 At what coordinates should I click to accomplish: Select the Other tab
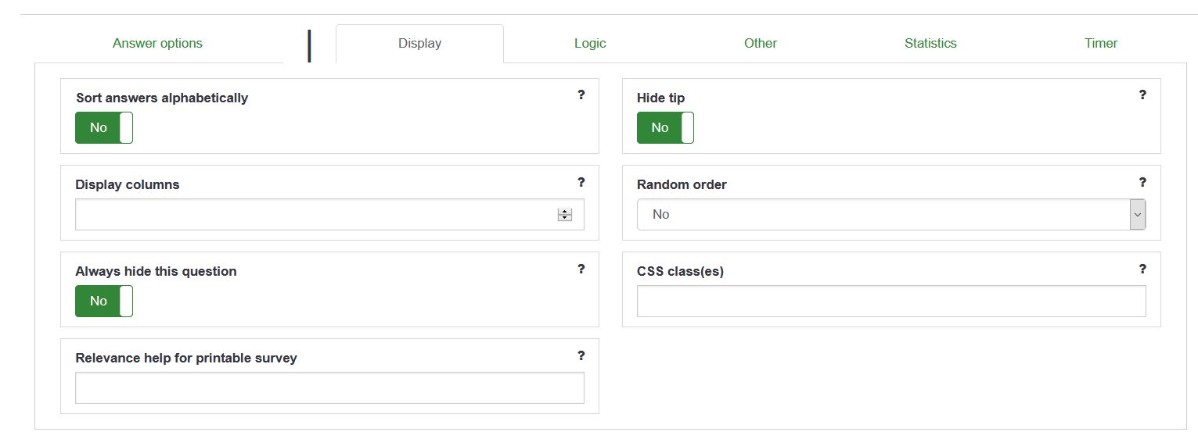point(760,44)
